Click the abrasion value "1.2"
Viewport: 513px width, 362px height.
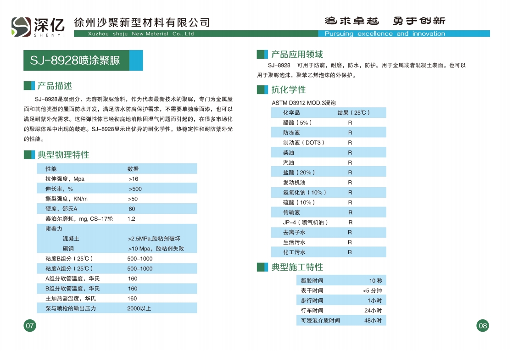coord(131,219)
